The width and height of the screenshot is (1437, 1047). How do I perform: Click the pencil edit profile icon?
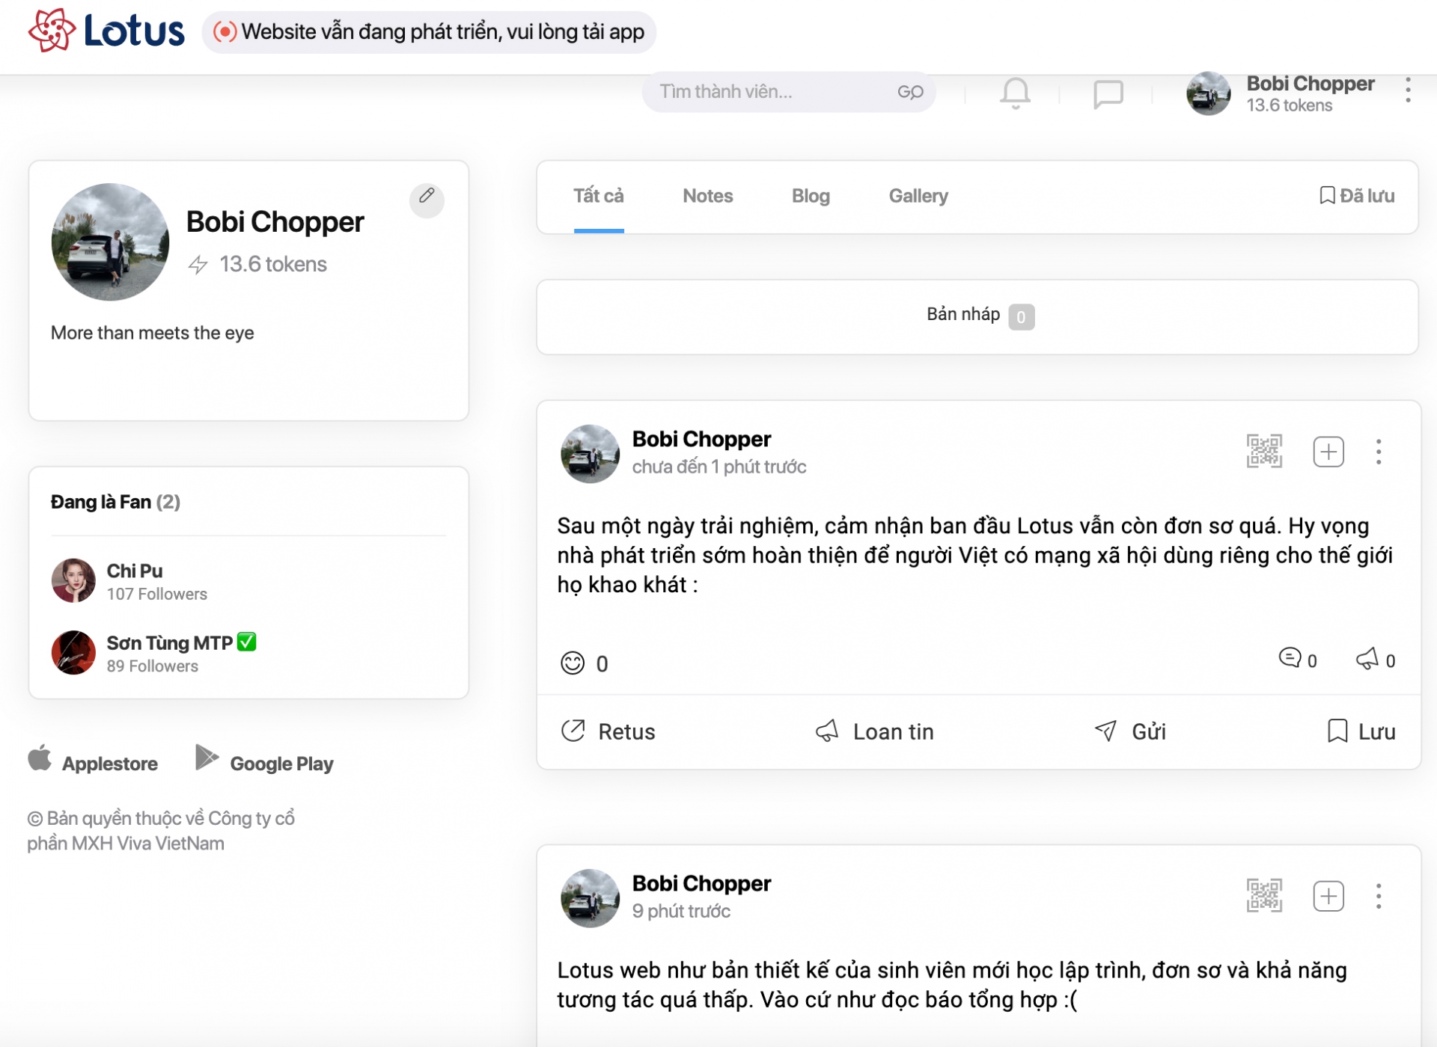click(x=427, y=197)
